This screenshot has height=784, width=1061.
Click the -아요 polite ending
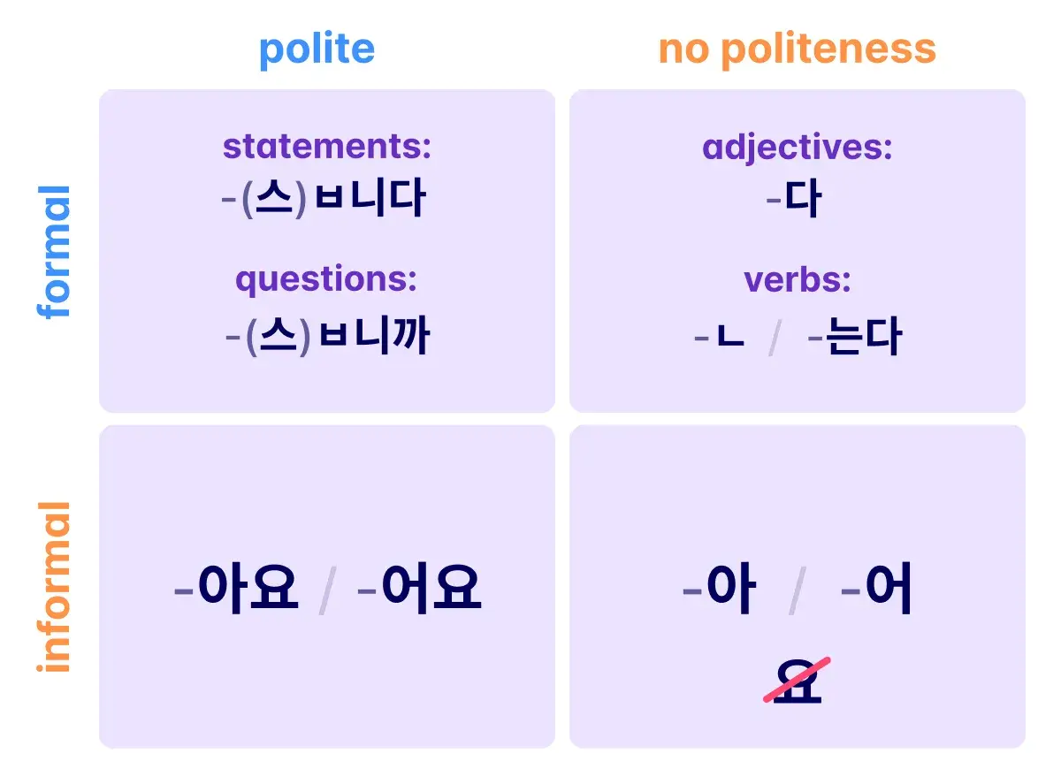tap(236, 588)
